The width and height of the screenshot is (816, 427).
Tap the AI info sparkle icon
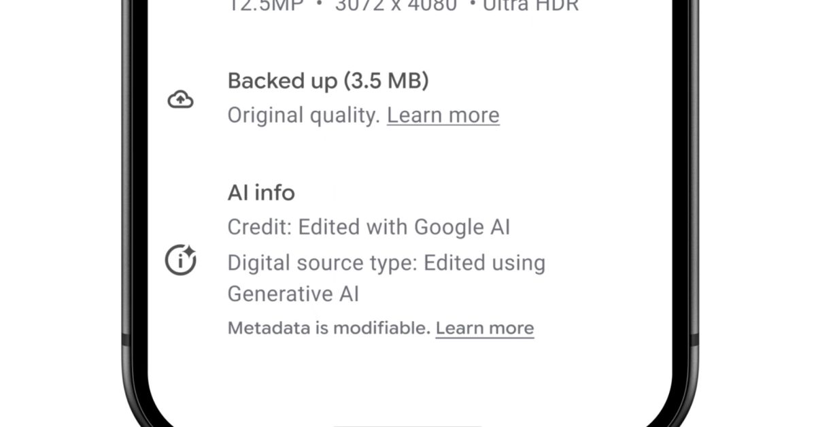pos(181,260)
